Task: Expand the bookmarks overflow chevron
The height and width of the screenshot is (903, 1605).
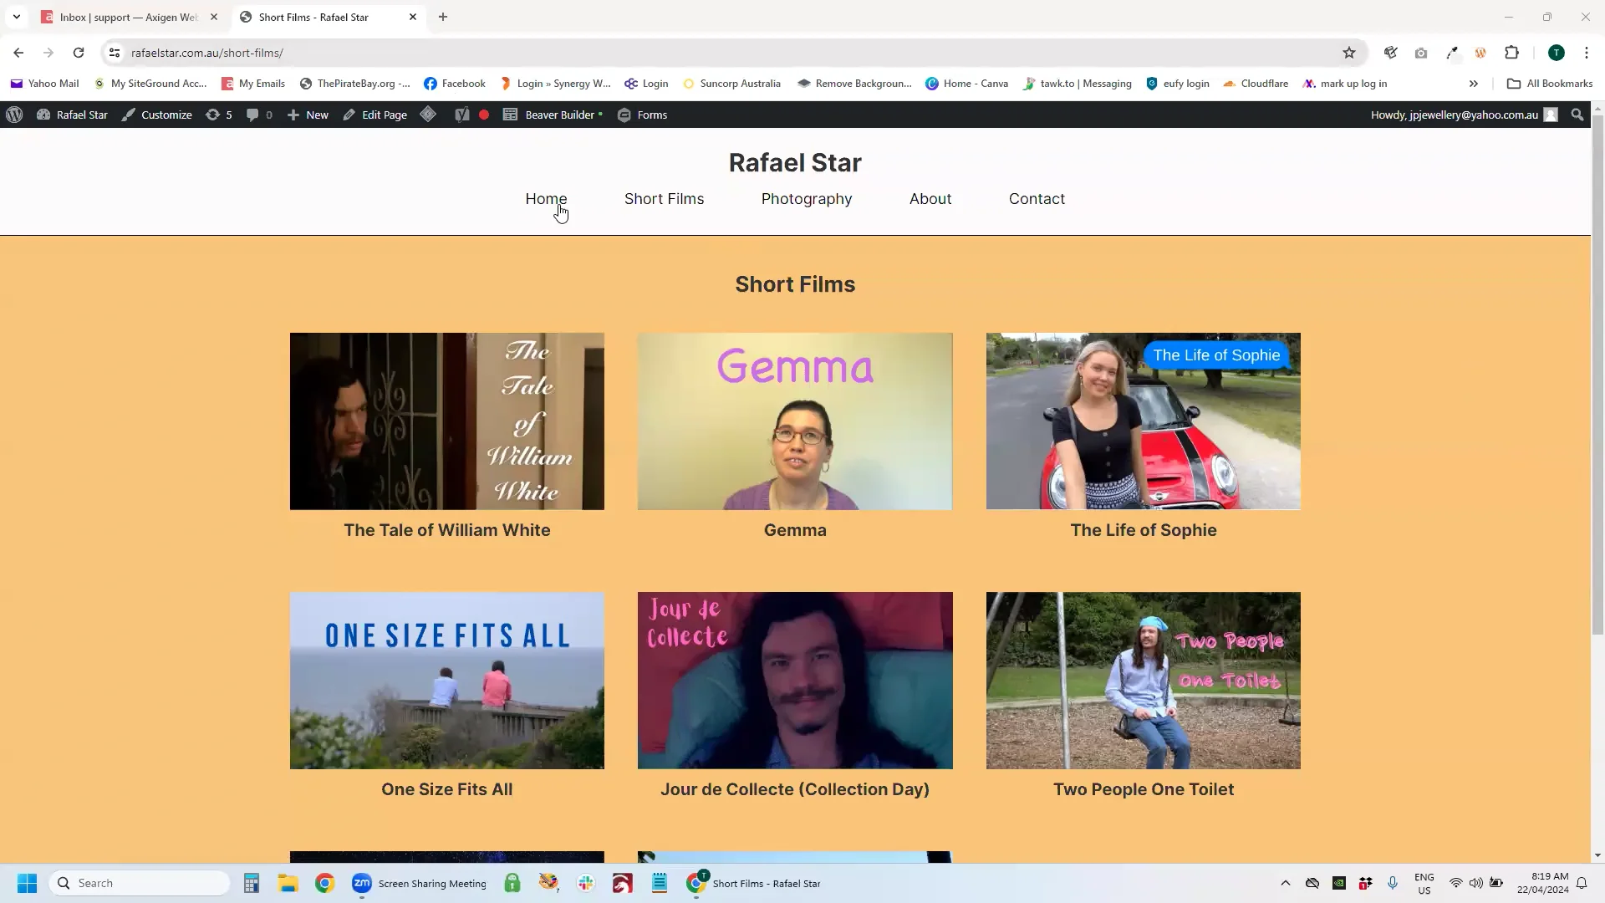Action: 1474,83
